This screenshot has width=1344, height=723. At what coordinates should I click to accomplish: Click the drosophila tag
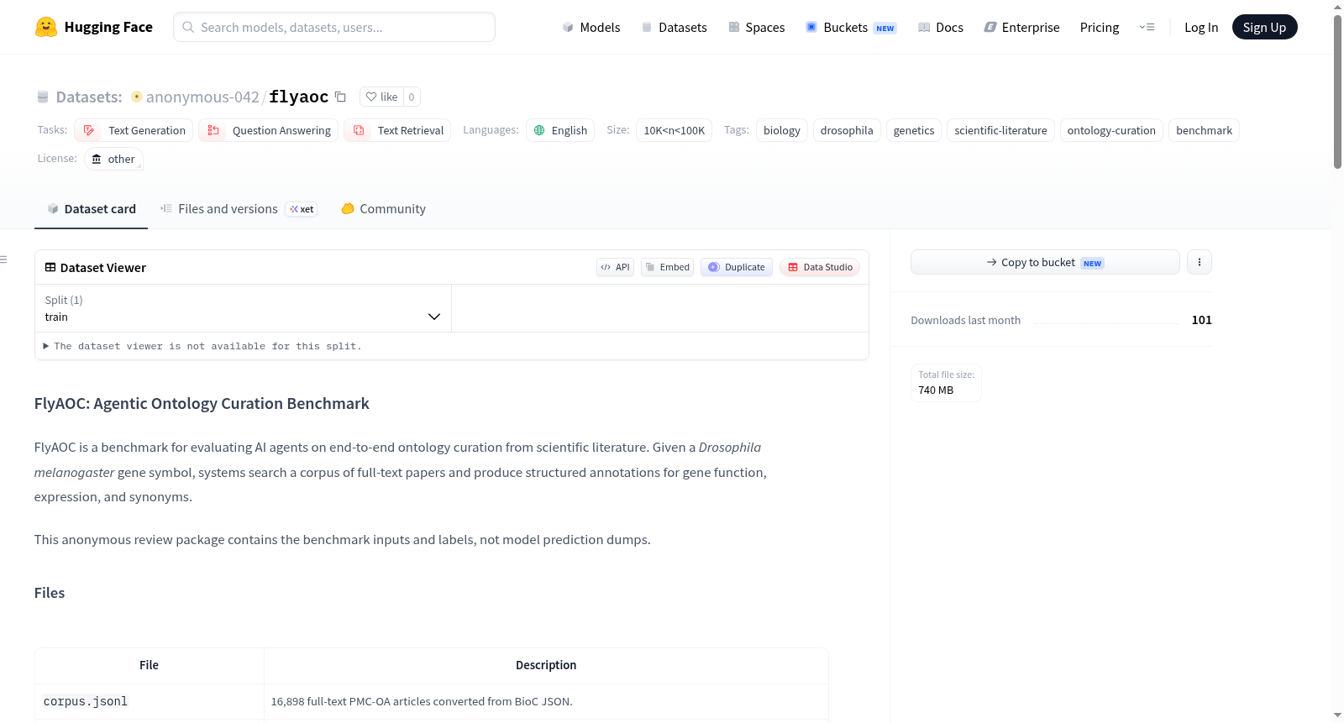pyautogui.click(x=847, y=130)
